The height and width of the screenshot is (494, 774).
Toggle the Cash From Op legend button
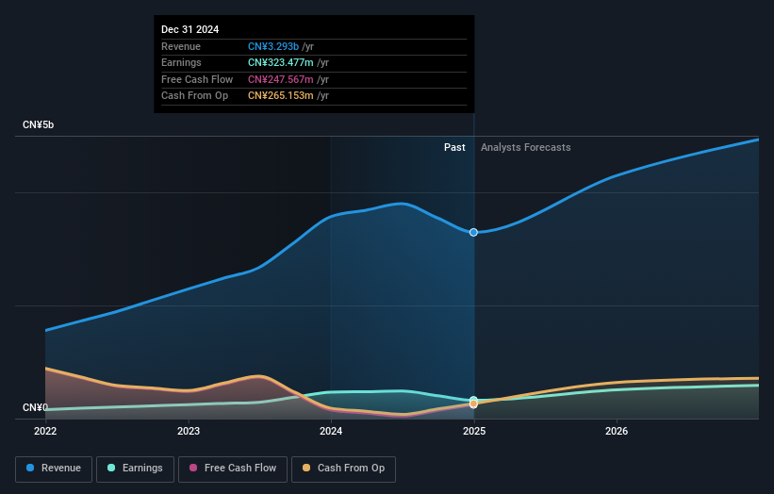click(343, 469)
